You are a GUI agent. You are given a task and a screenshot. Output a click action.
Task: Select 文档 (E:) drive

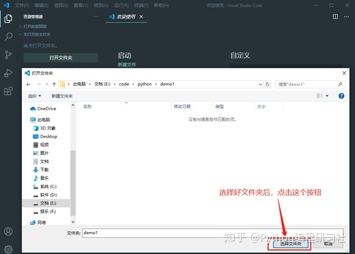tap(46, 203)
